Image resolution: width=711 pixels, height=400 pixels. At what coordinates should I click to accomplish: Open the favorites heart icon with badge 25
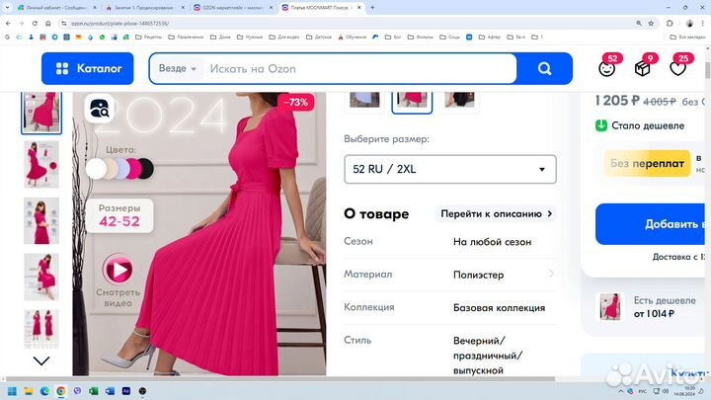coord(677,68)
